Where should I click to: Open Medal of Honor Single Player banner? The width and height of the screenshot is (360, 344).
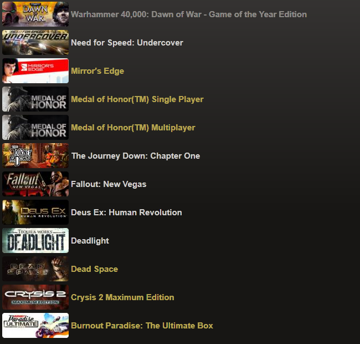(35, 99)
